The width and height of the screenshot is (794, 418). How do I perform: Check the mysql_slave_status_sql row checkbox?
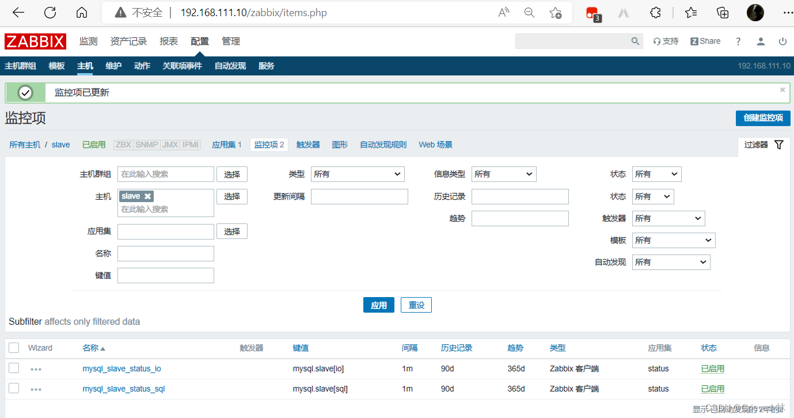[14, 389]
